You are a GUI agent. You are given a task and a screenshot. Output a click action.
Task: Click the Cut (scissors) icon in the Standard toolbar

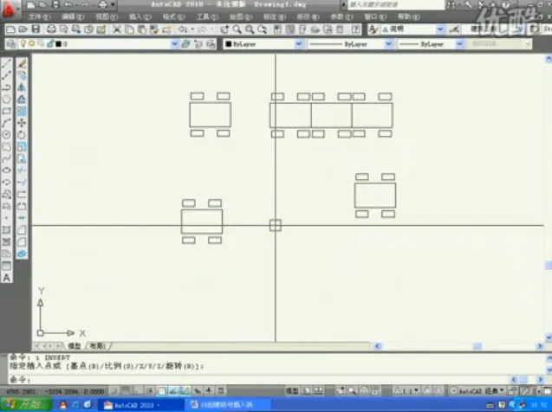point(116,29)
